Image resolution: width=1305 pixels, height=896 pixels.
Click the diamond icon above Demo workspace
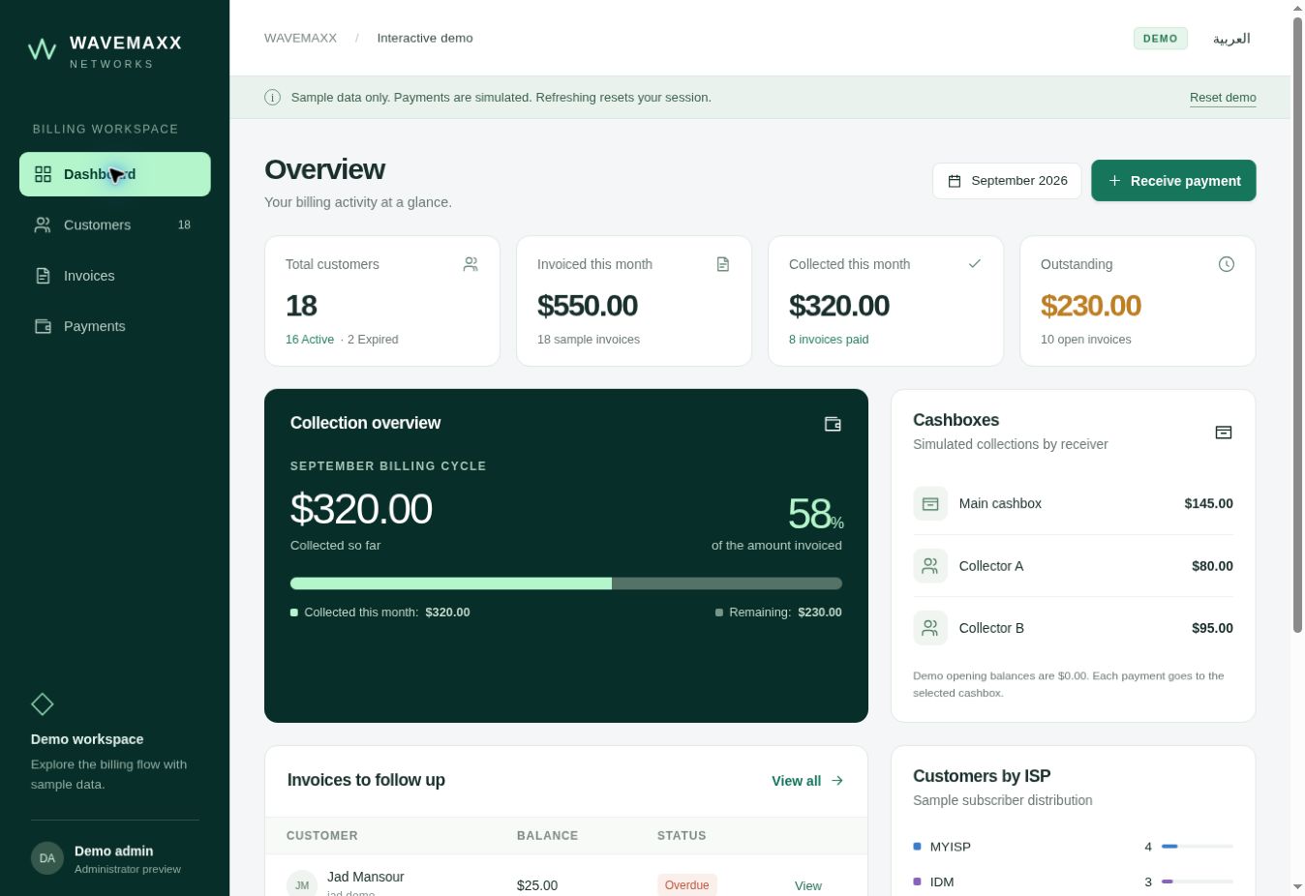coord(43,703)
